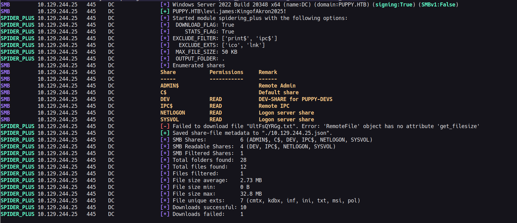The height and width of the screenshot is (223, 517).
Task: Click 'Total folders found:' value 28
Action: pyautogui.click(x=243, y=160)
